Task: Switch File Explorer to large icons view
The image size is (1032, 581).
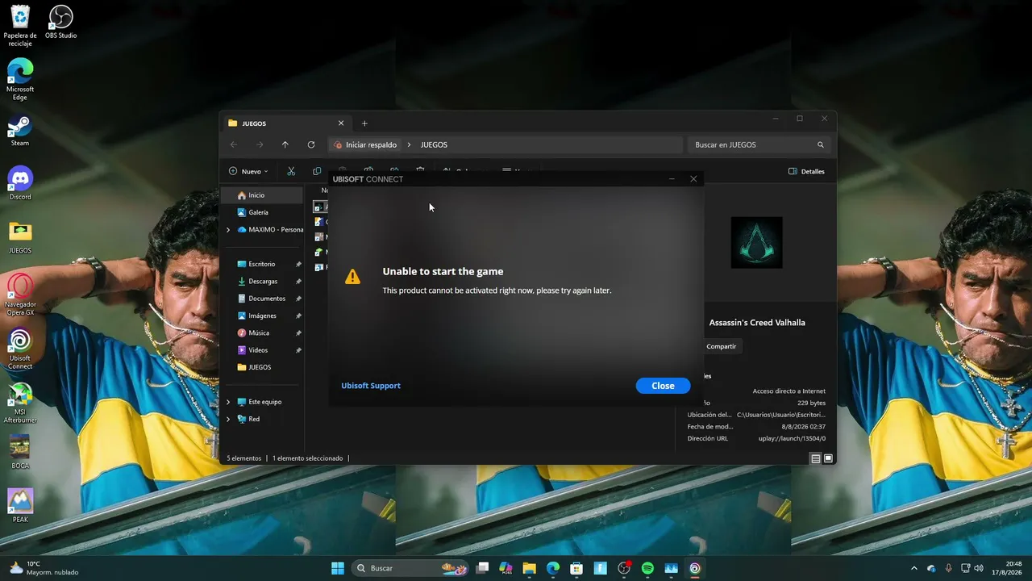Action: click(828, 458)
